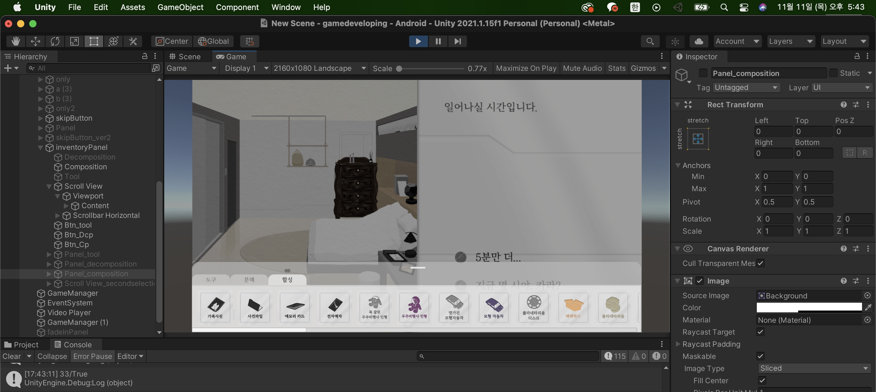This screenshot has height=392, width=876.
Task: Open macOS Control Center icon
Action: click(744, 7)
